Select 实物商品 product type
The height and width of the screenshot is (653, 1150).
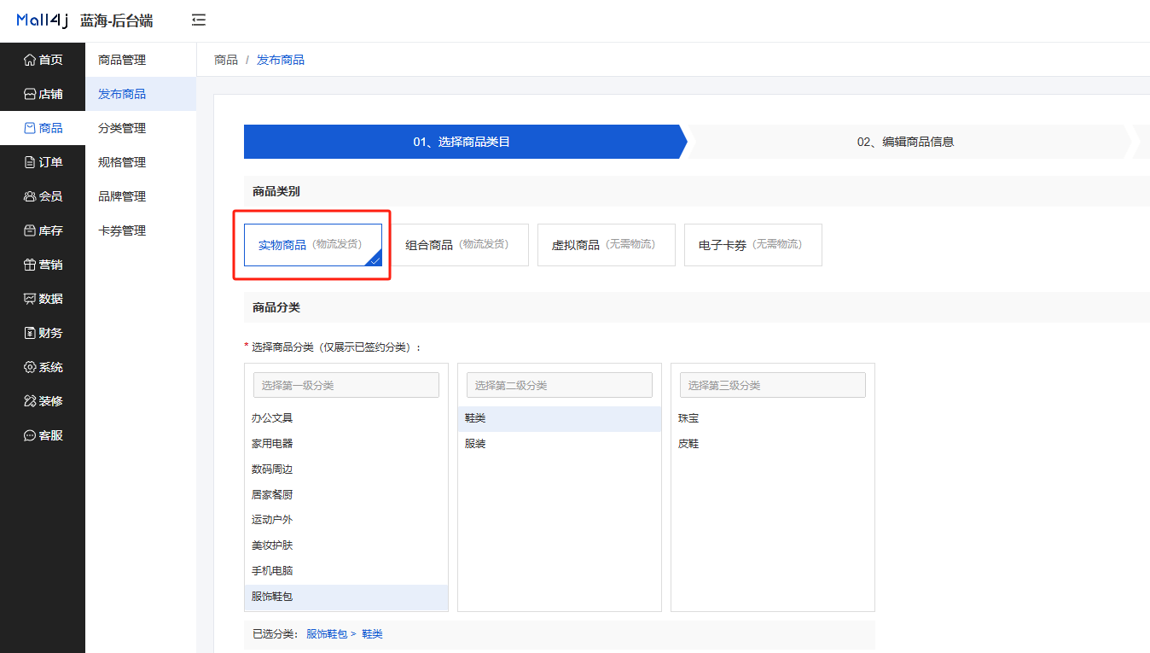[x=313, y=245]
